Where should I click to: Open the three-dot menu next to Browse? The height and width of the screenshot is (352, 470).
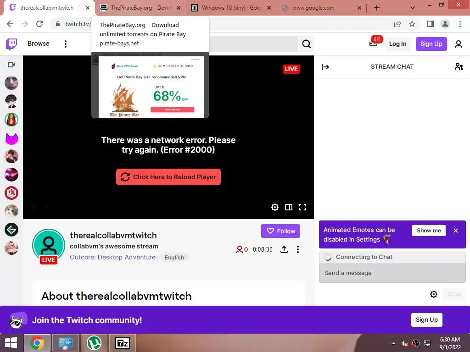coord(65,44)
